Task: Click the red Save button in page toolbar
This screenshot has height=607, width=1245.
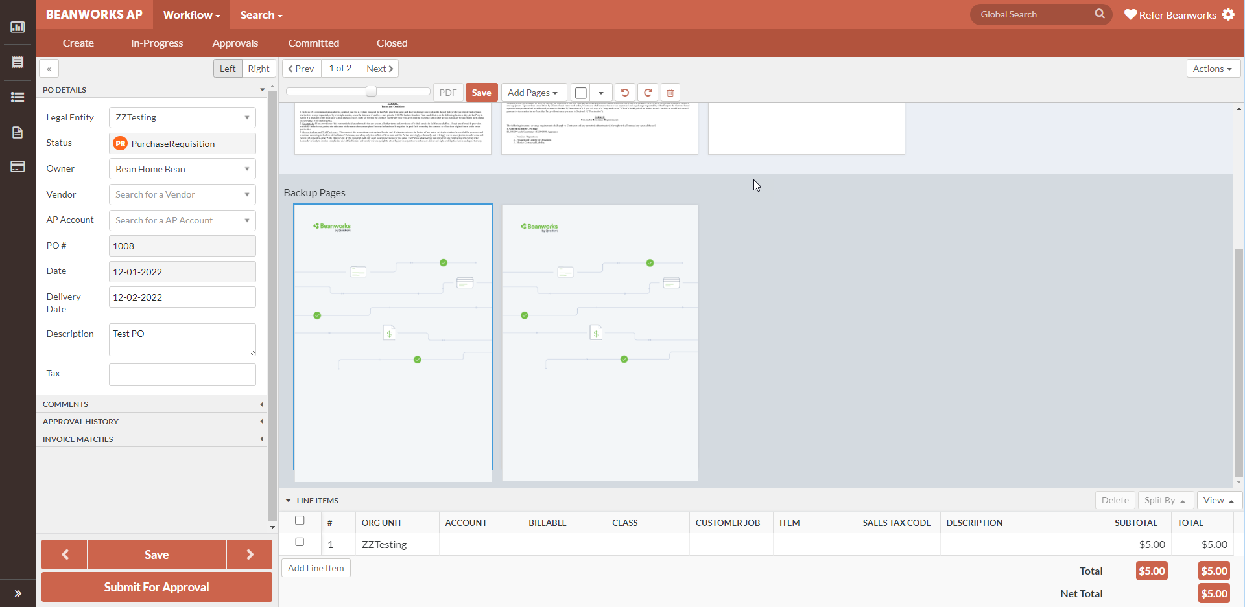Action: coord(481,93)
